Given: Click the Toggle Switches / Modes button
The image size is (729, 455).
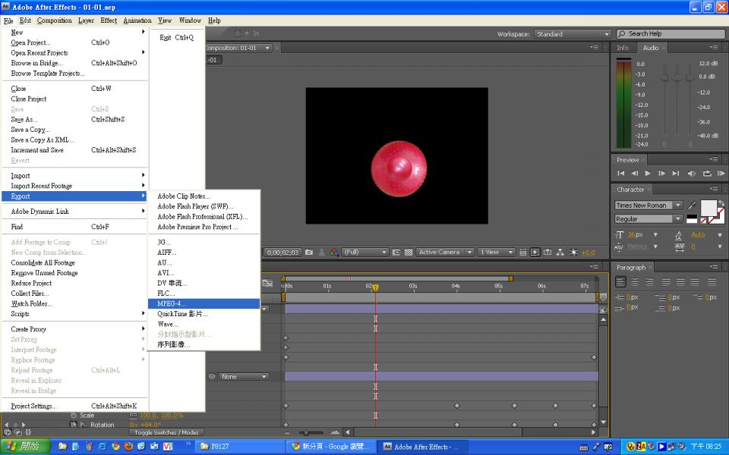Looking at the screenshot, I should click(166, 433).
